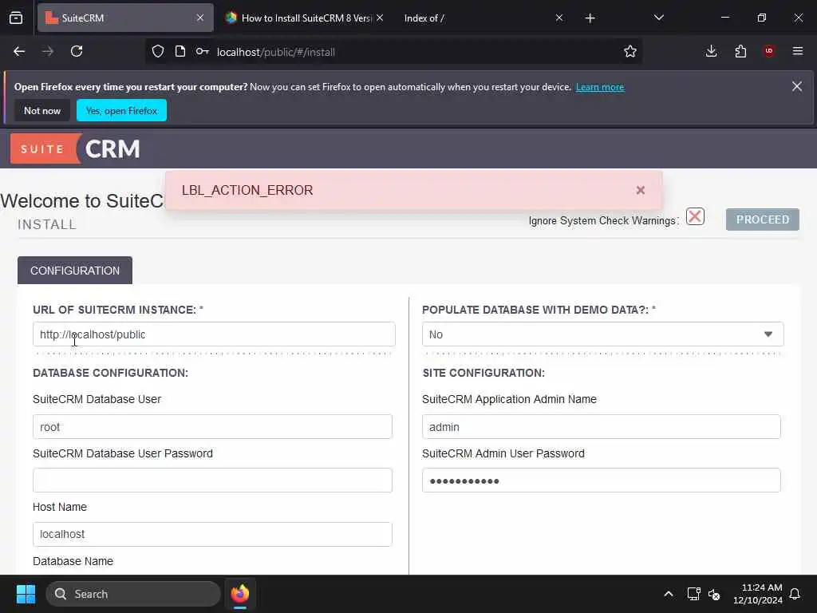Dismiss the Firefox startup notification bar
This screenshot has width=817, height=613.
(797, 86)
